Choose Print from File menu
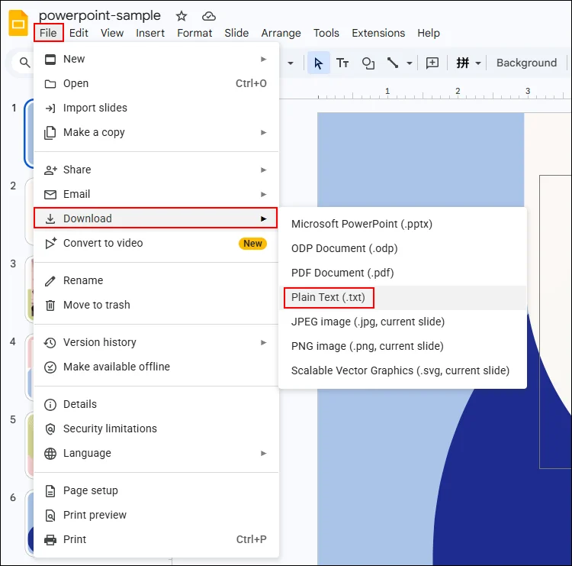 [x=156, y=539]
